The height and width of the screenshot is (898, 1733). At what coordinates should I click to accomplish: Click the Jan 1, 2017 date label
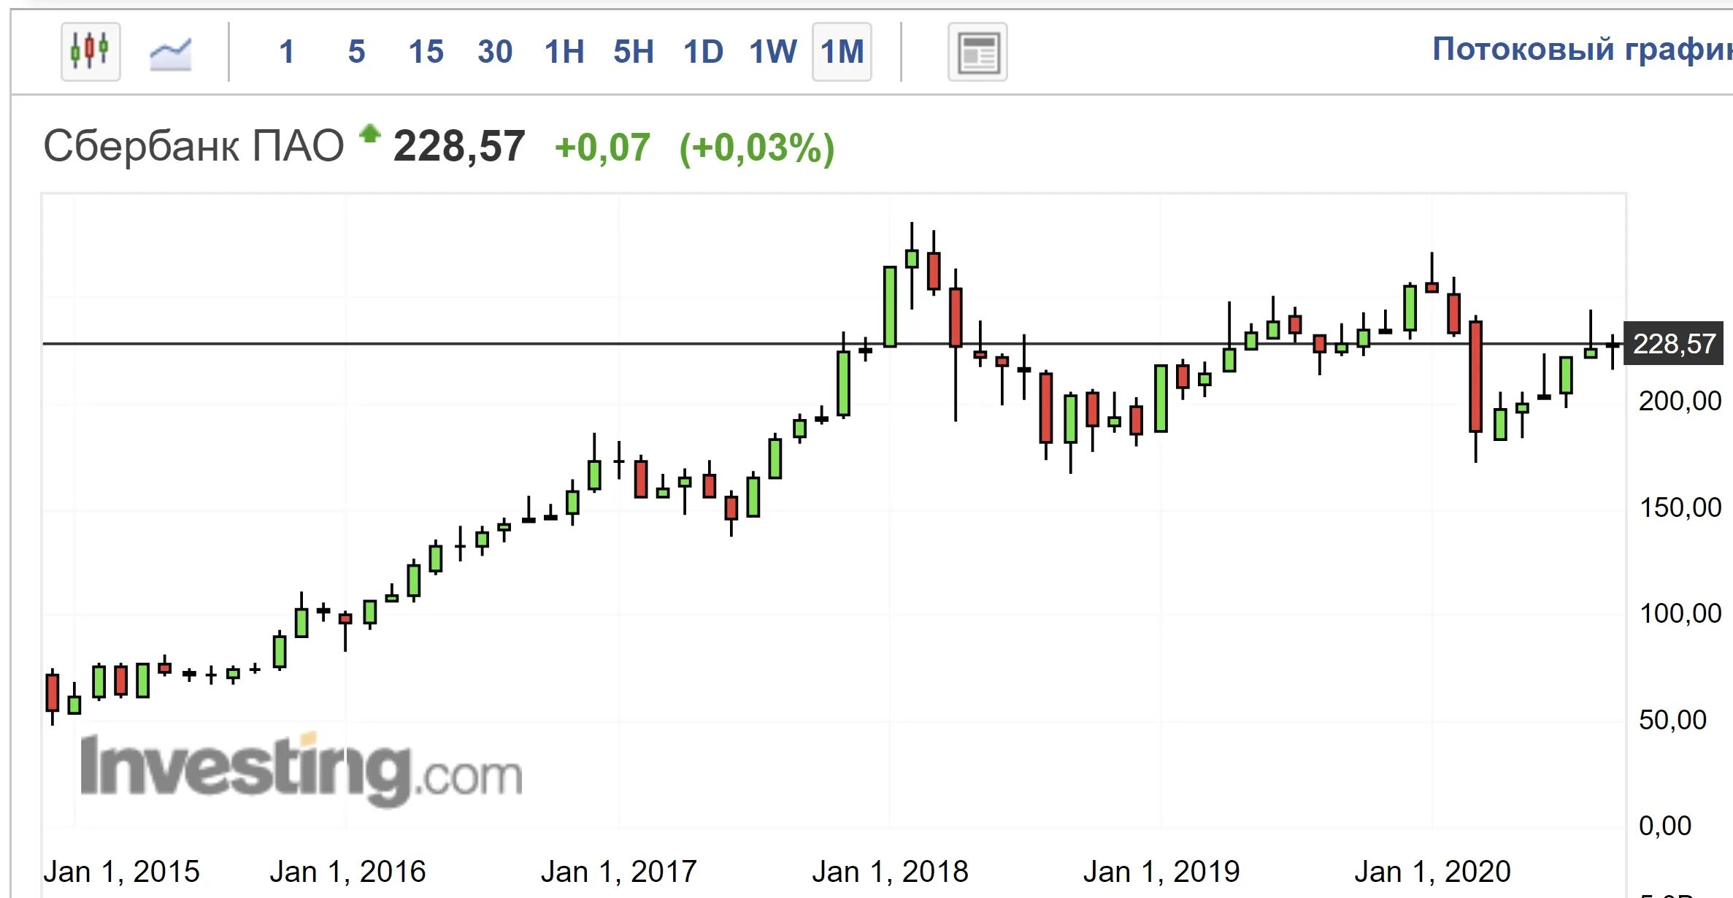click(x=619, y=872)
